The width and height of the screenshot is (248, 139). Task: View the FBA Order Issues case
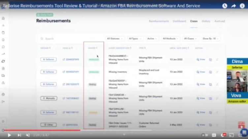coord(201,125)
